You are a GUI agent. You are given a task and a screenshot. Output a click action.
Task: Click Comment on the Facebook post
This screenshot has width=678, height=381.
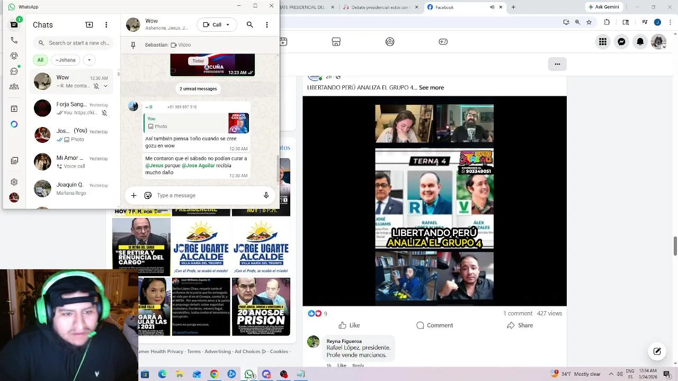(x=434, y=325)
